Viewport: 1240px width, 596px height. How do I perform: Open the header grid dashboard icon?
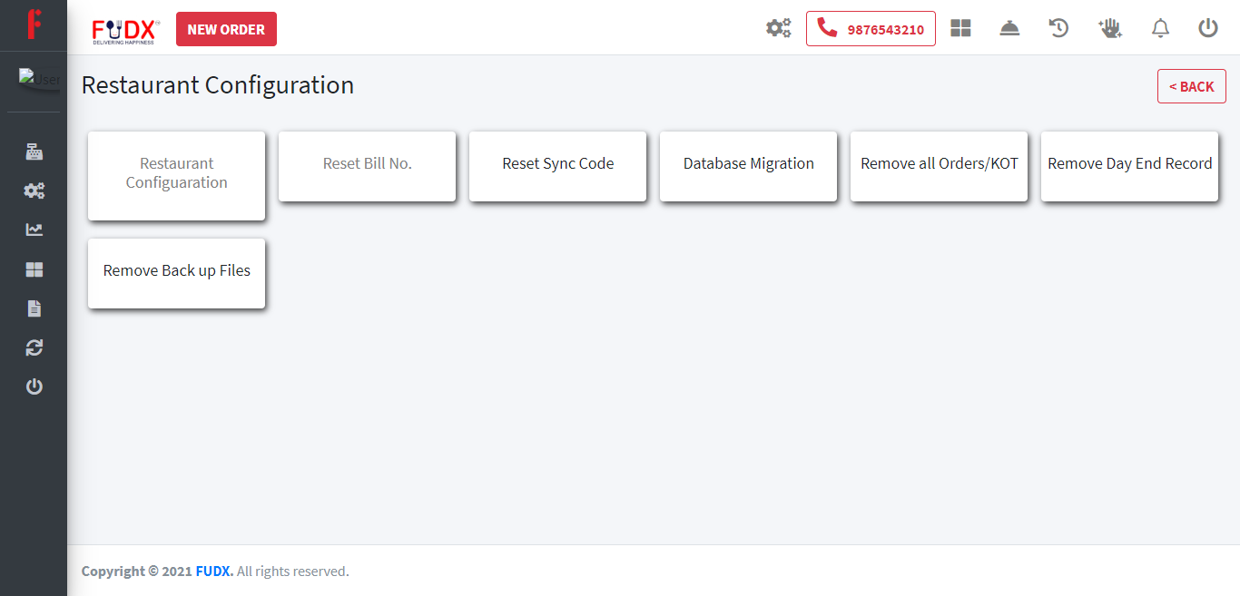[x=960, y=28]
